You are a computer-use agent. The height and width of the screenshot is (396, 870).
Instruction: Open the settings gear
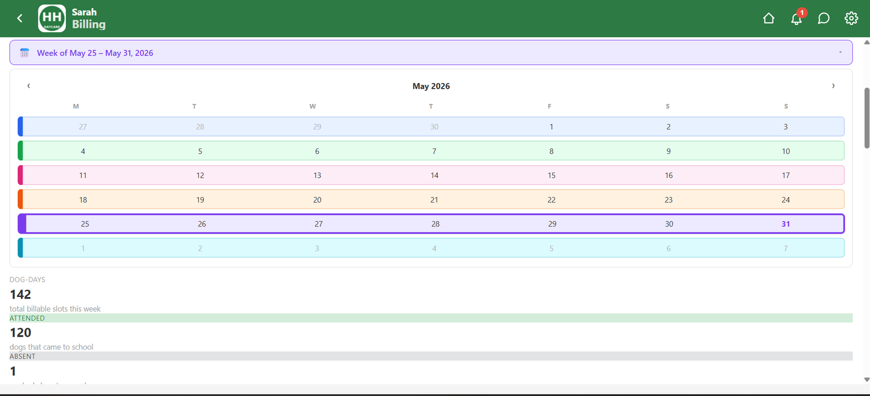click(x=851, y=18)
